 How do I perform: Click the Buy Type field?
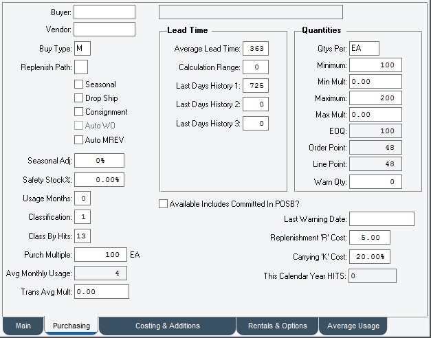[x=82, y=49]
